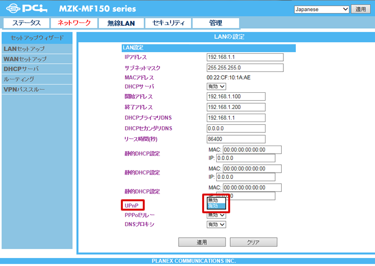Click the IPアドレス input field
The width and height of the screenshot is (375, 266).
[x=245, y=57]
